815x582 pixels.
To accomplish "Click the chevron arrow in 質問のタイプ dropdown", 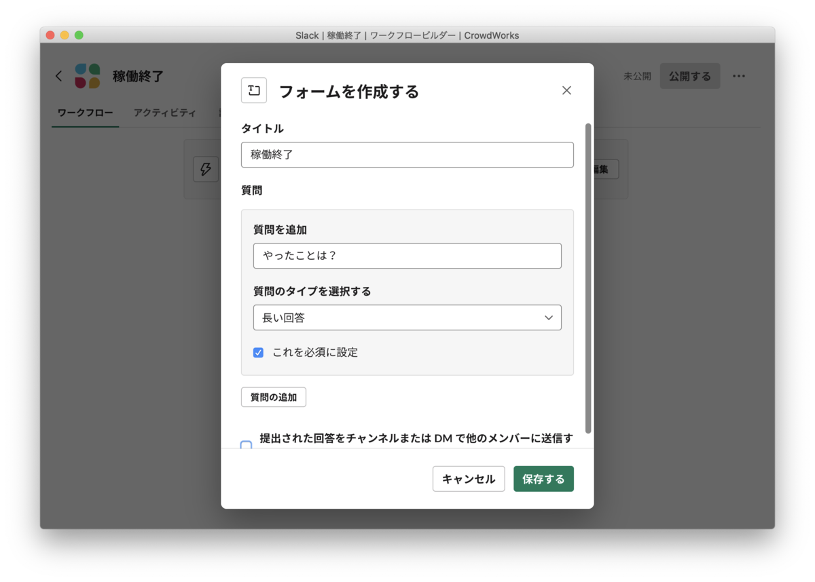I will tap(549, 317).
